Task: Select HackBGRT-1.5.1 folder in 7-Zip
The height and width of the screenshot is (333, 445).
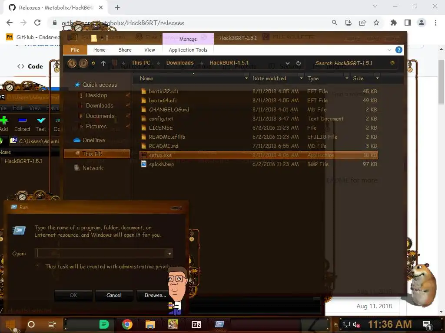Action: tap(23, 161)
